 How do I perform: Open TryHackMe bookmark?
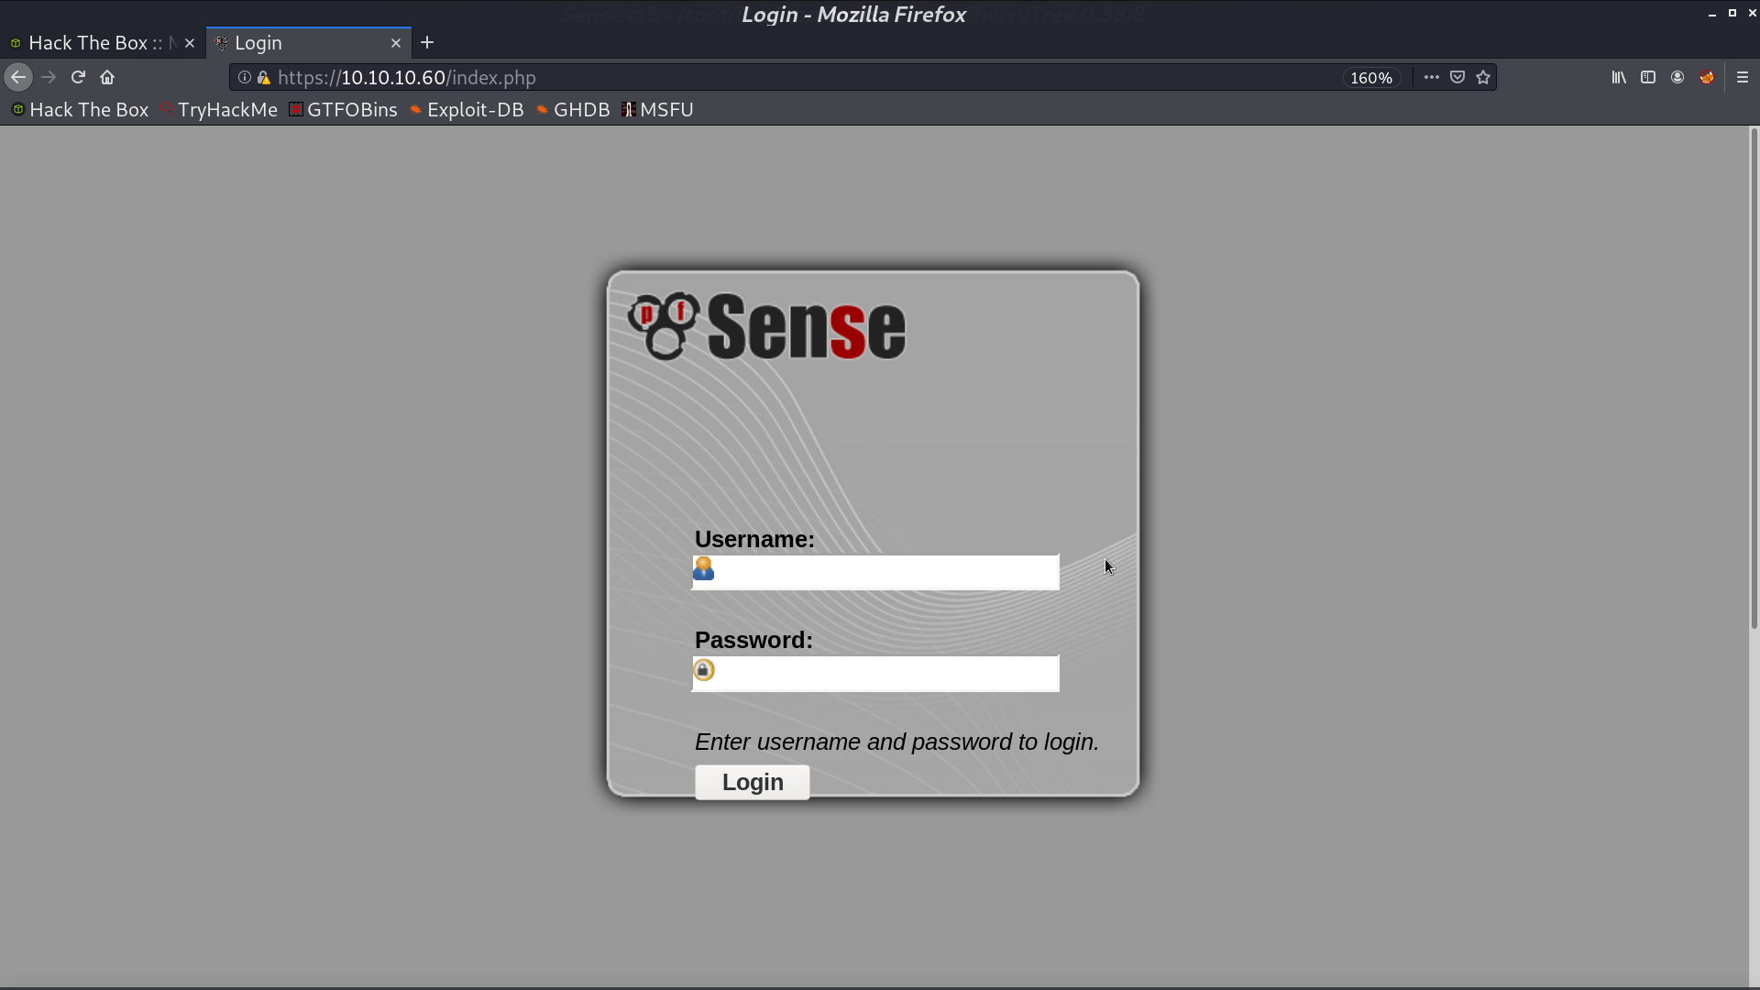[218, 110]
